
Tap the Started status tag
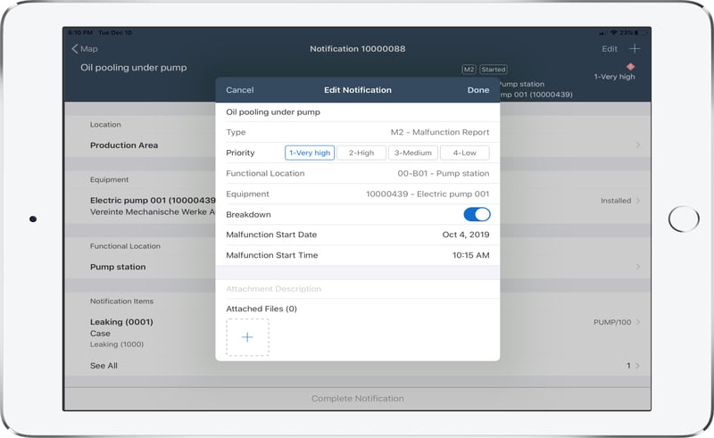[494, 70]
